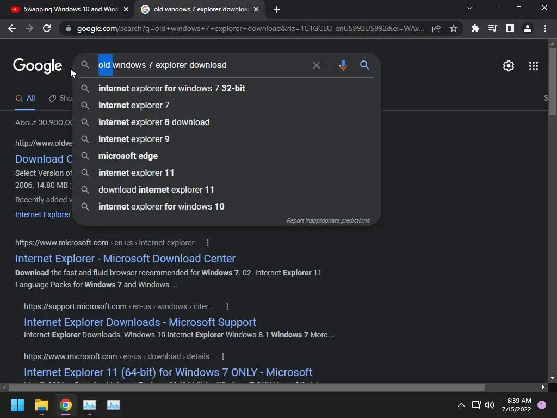Start voice search with the microphone icon
Screen dimensions: 557x418
point(343,65)
